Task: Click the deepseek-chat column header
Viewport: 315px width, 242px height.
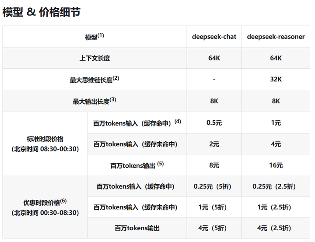Action: [x=214, y=37]
